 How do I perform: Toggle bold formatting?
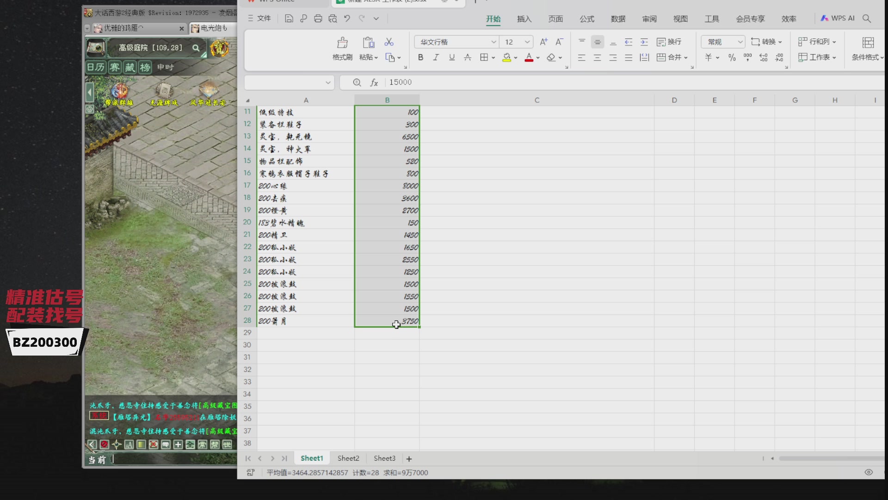(x=420, y=57)
